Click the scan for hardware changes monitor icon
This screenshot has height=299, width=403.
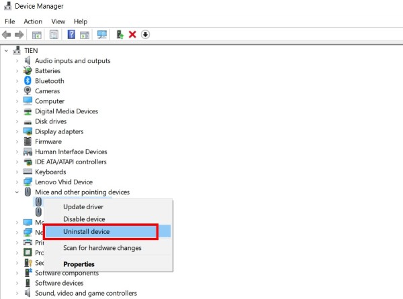click(x=102, y=35)
